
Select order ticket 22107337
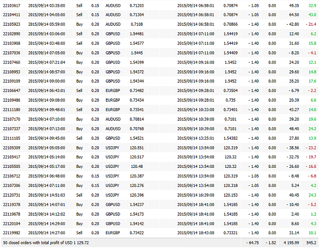pos(12,129)
